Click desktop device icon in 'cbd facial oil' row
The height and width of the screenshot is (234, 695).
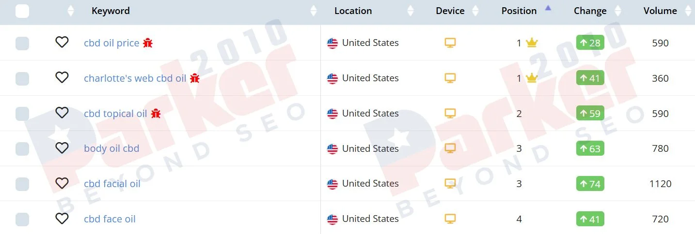[x=450, y=184]
